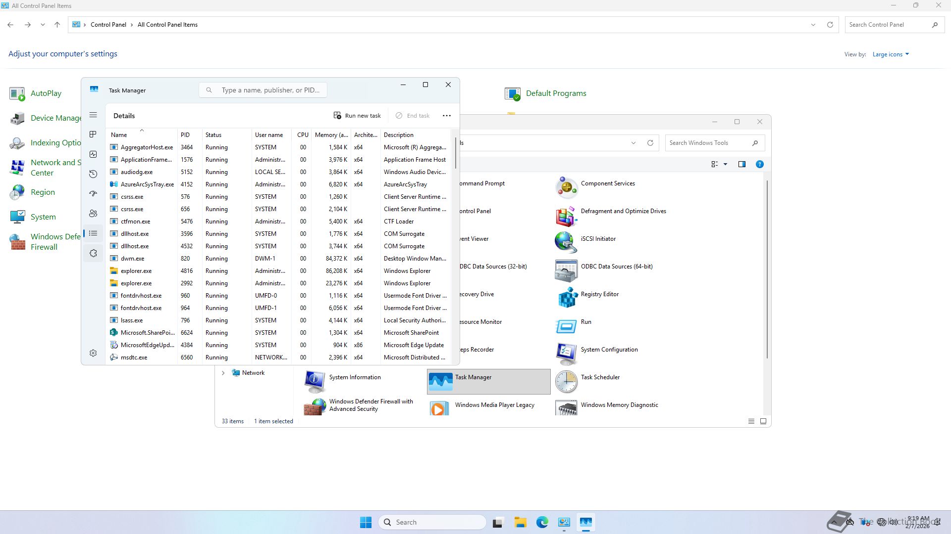Image resolution: width=951 pixels, height=534 pixels.
Task: Toggle Task Manager hamburger navigation menu
Action: pyautogui.click(x=93, y=115)
